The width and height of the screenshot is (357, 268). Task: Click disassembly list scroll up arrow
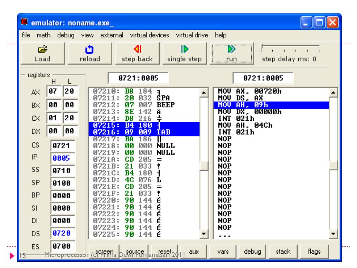point(333,92)
